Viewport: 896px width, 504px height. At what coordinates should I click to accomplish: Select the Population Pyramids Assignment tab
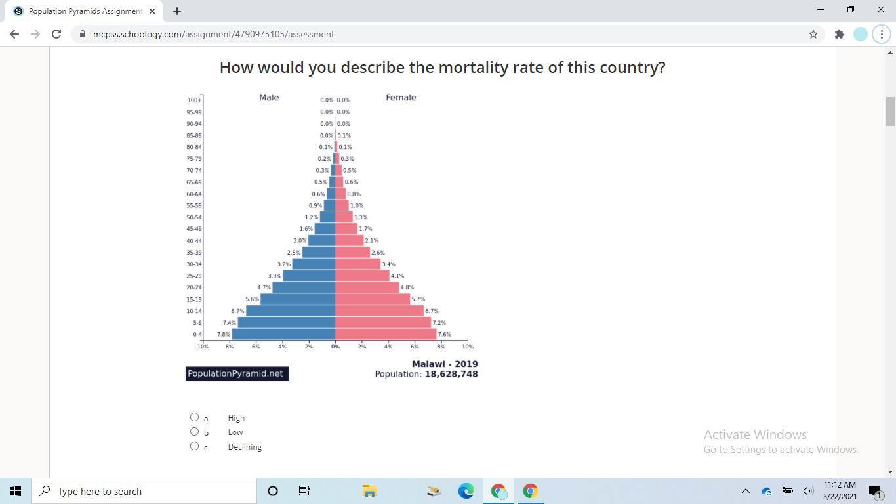[84, 11]
